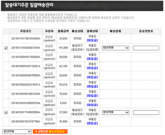Open courier dropdown in the 37,000 order row

115,112
